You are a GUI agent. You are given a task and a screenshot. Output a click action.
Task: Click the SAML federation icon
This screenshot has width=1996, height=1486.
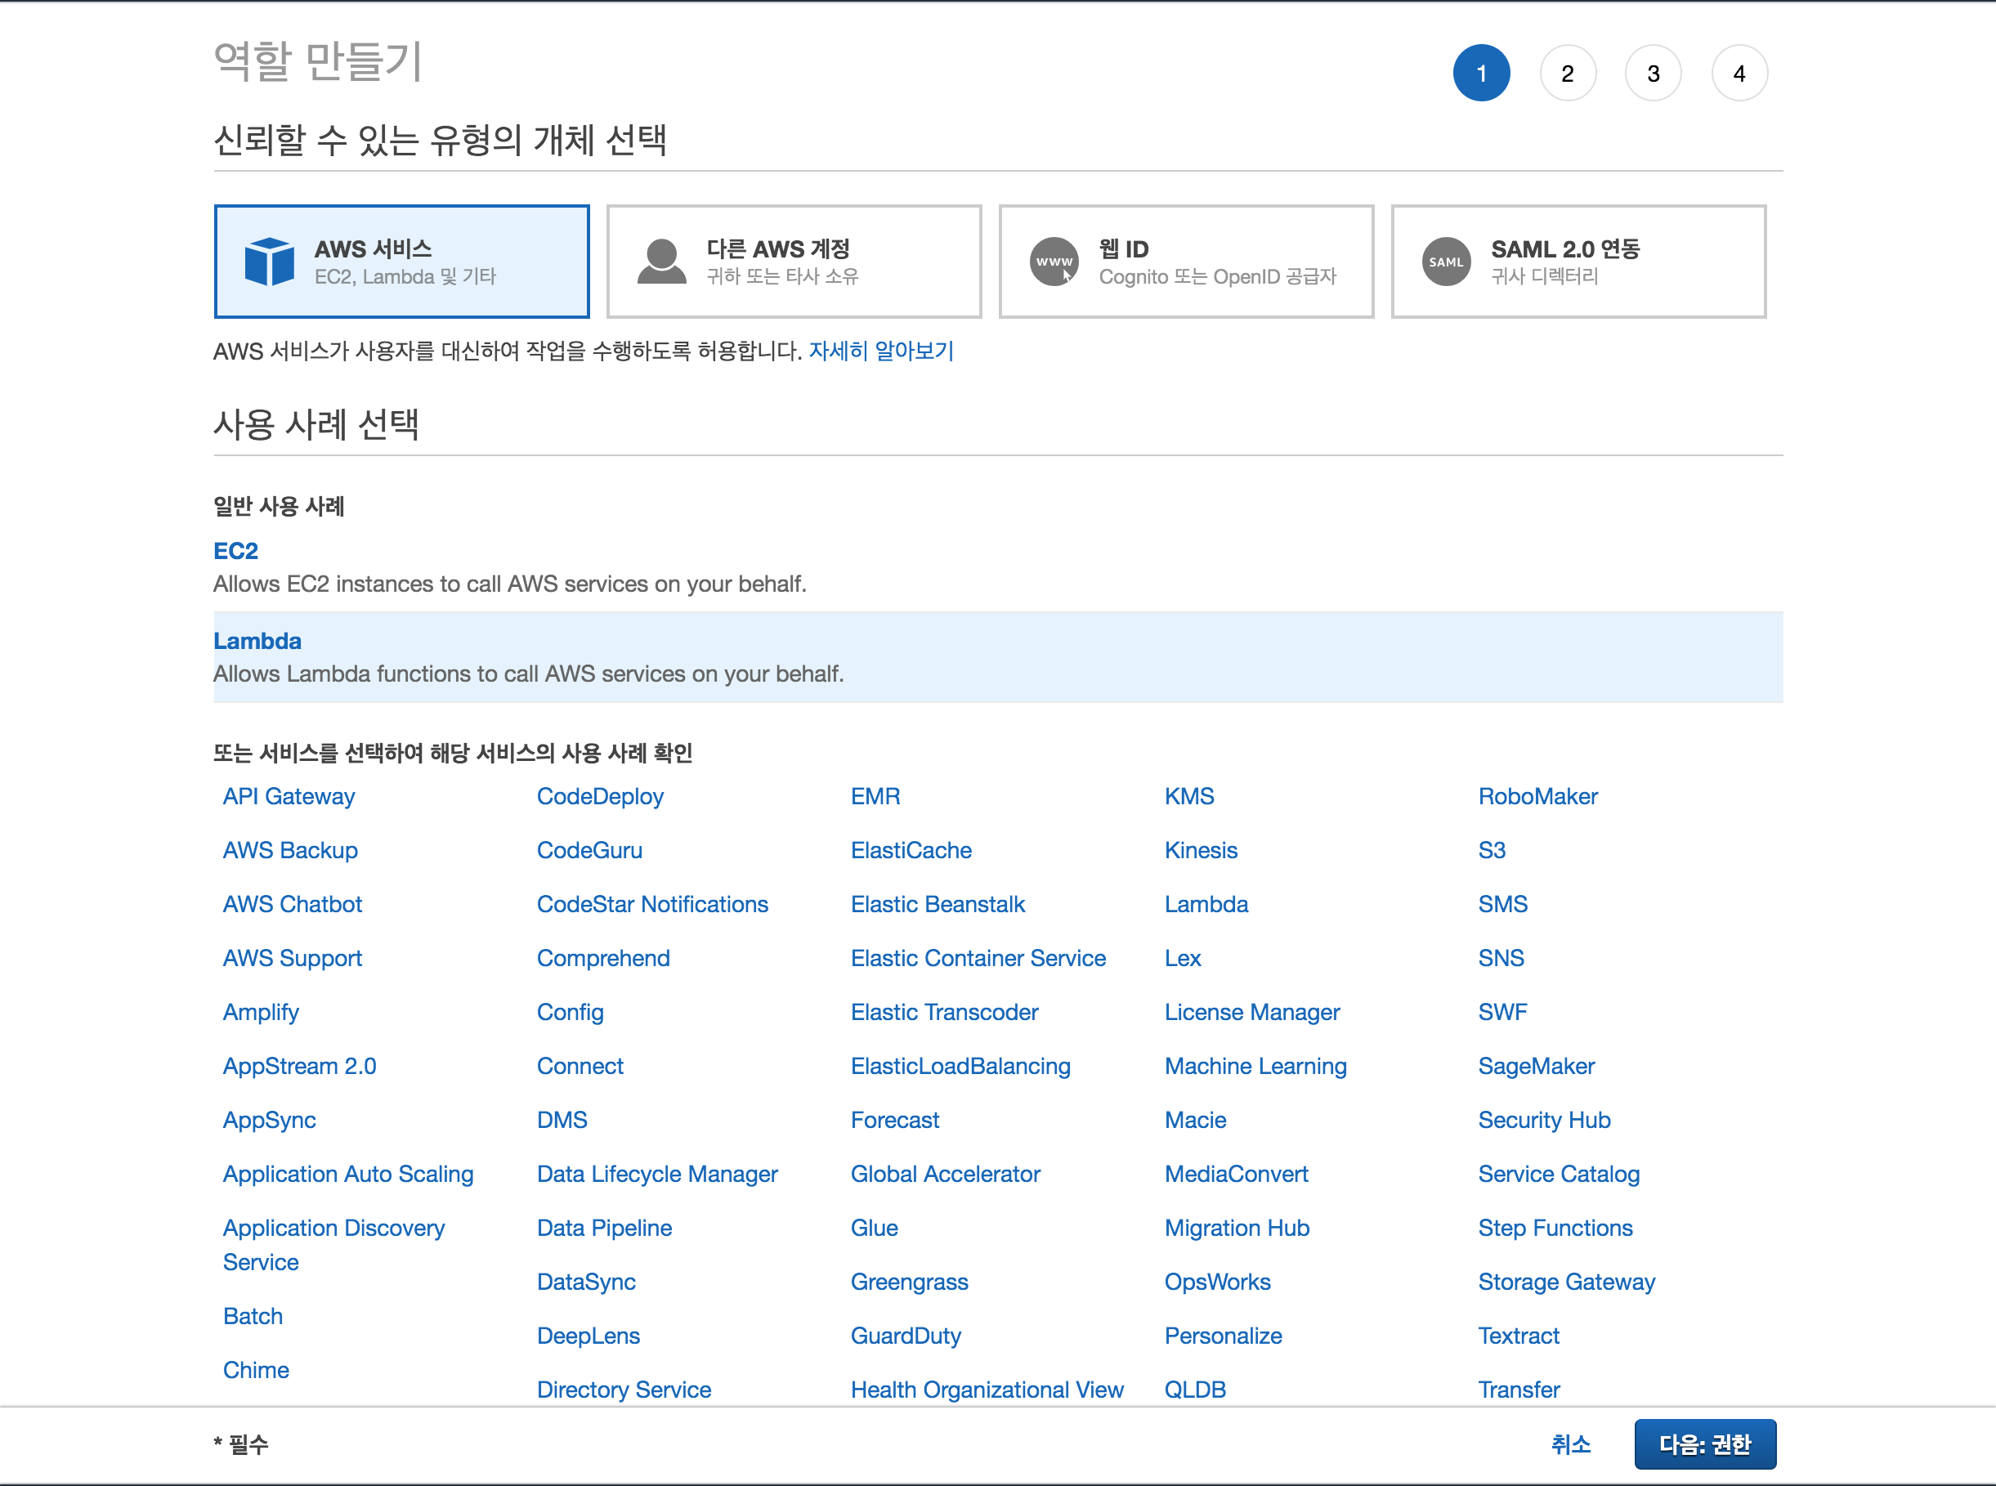pyautogui.click(x=1445, y=262)
